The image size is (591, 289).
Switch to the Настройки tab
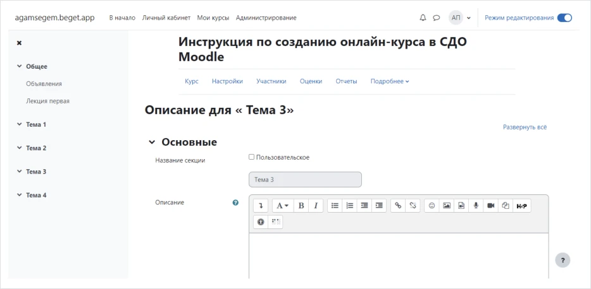227,81
